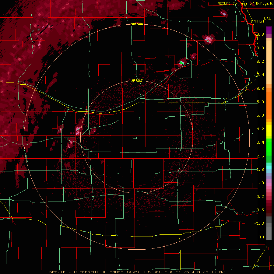
Task: Click the "DKD" label above the scale
Action: (x=268, y=18)
